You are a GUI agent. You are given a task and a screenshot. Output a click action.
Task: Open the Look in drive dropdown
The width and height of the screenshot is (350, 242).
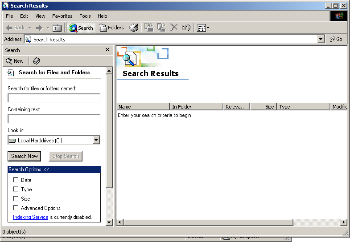[x=96, y=141]
